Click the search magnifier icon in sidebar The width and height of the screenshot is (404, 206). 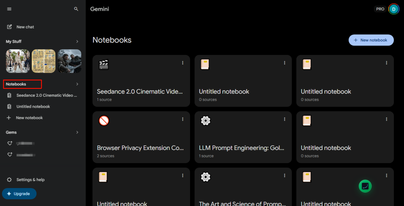coord(76,9)
